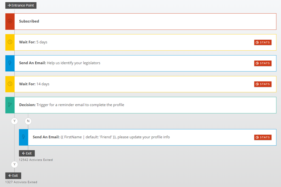Click the Entrance Point button
Viewport: 281px width, 187px height.
pyautogui.click(x=21, y=5)
